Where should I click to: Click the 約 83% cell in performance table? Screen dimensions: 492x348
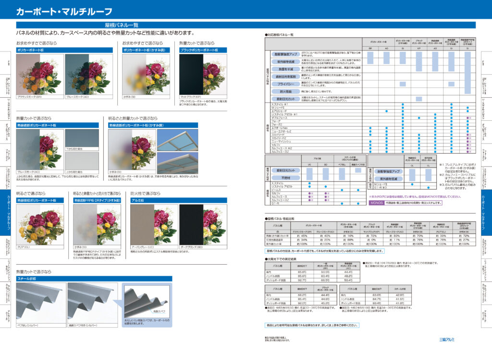pos(394,236)
